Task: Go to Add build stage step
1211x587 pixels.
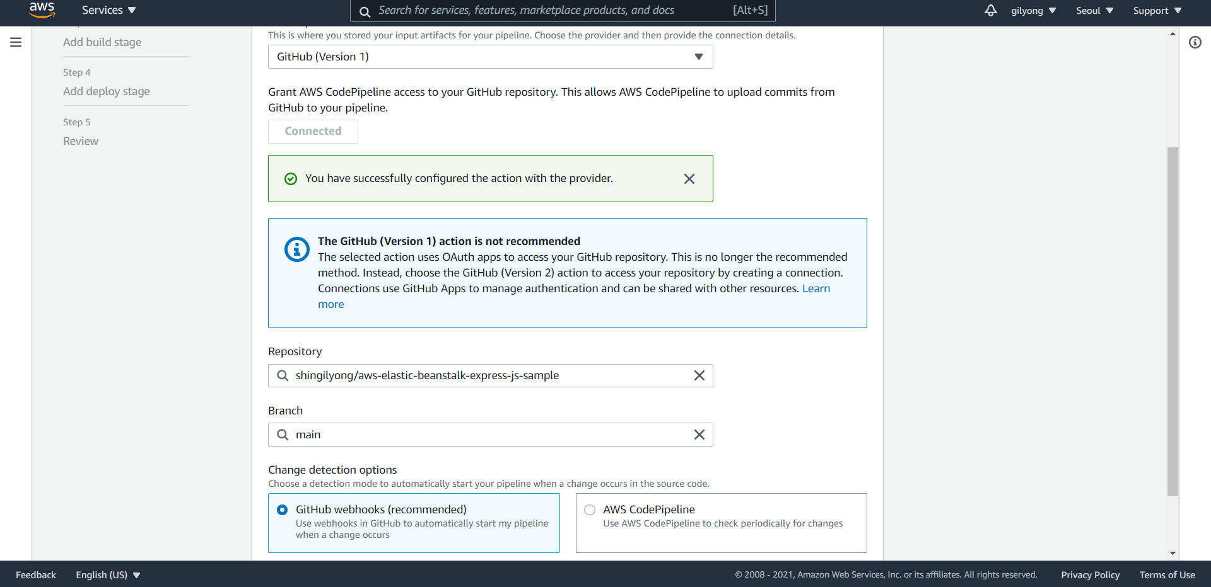Action: pos(102,42)
